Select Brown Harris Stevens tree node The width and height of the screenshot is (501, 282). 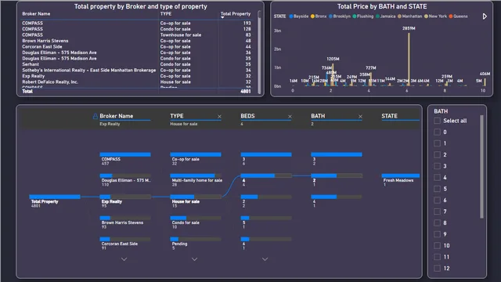click(125, 222)
